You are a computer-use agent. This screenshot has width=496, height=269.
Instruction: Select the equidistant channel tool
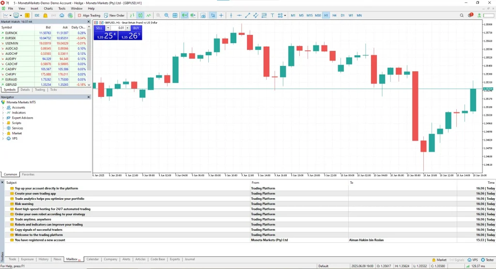coord(256,15)
